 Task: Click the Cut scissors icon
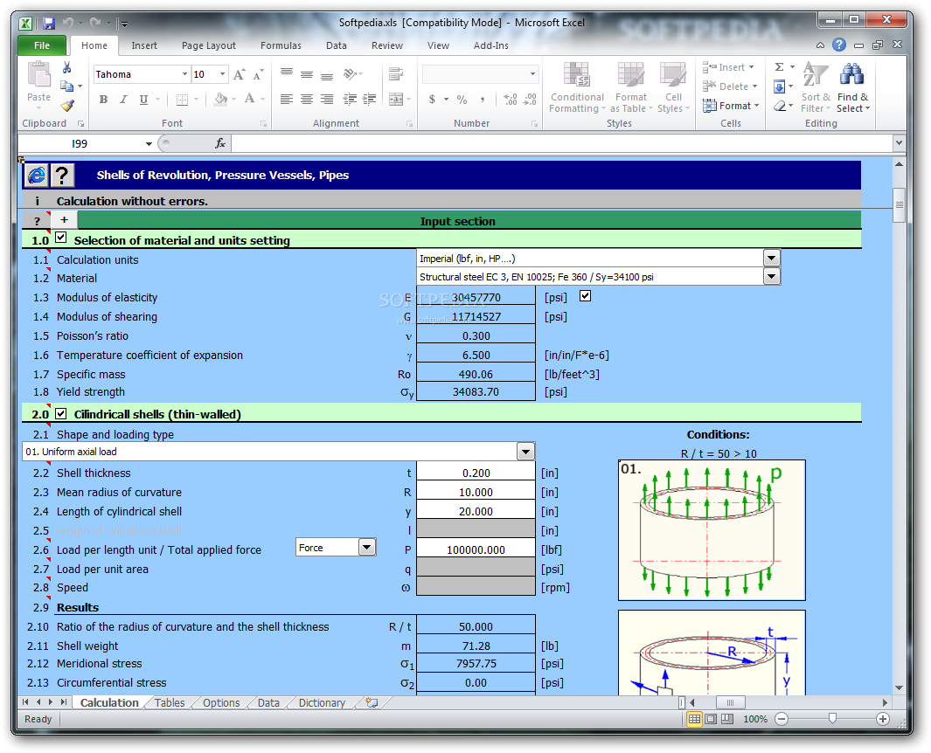66,67
